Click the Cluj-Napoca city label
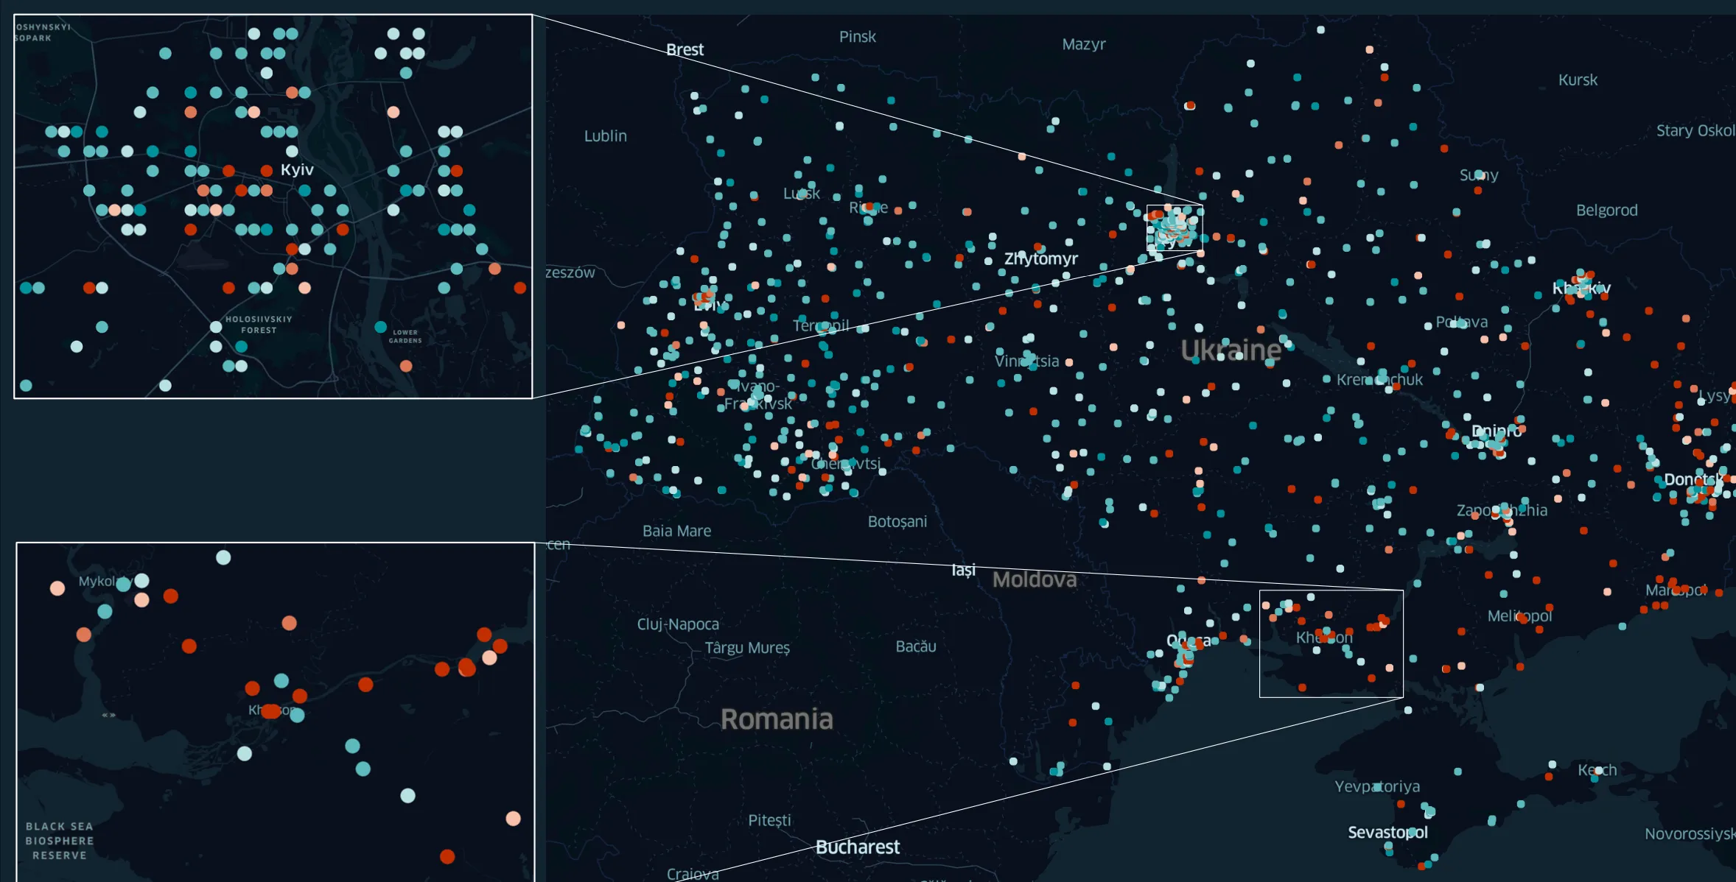Screen dimensions: 1736x882 click(x=677, y=624)
